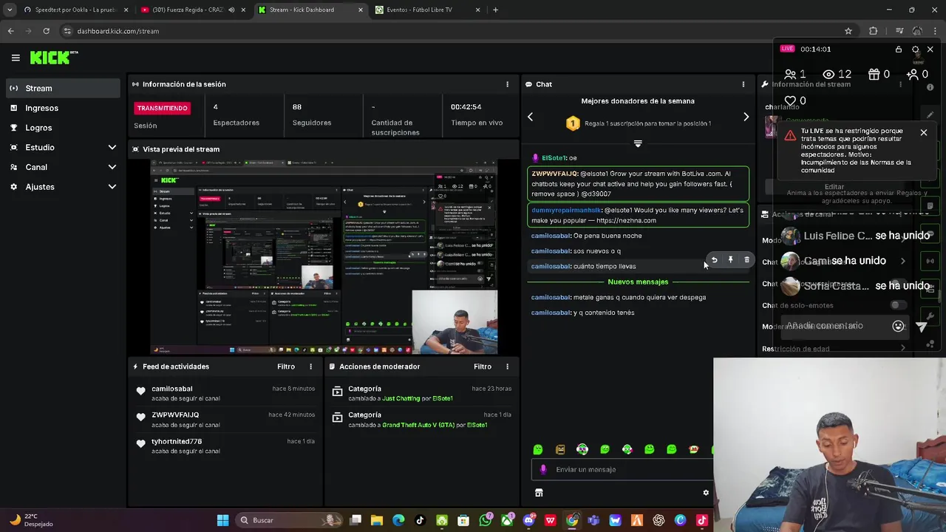The image size is (946, 532).
Task: Send the comment with the paper plane icon
Action: click(922, 326)
